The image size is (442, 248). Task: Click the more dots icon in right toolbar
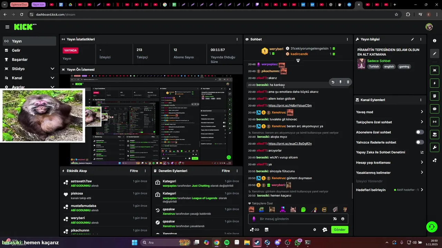[434, 160]
